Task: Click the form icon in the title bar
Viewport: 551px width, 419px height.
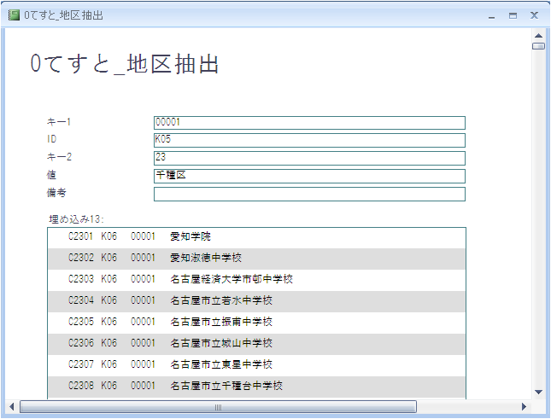Action: [13, 15]
